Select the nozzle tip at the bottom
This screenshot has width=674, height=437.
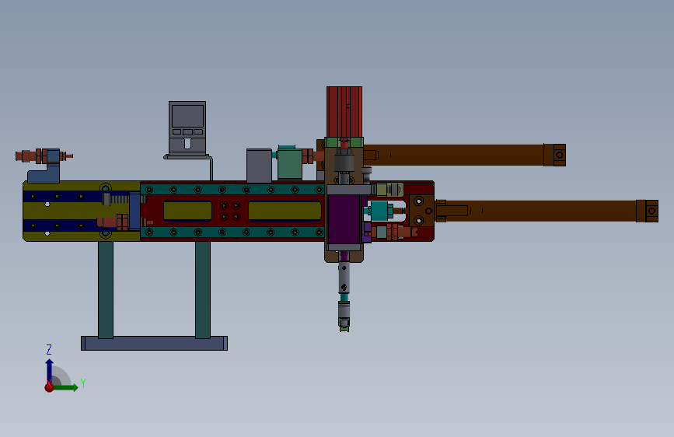point(344,324)
